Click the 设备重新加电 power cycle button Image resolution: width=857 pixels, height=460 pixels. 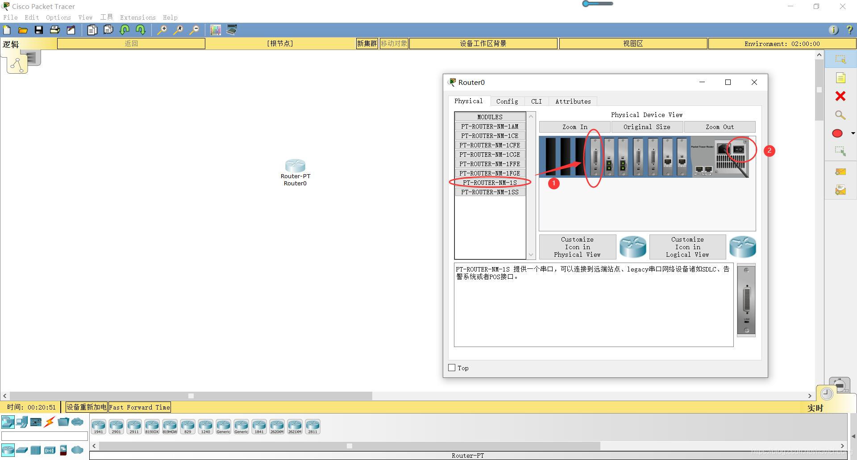pos(87,407)
